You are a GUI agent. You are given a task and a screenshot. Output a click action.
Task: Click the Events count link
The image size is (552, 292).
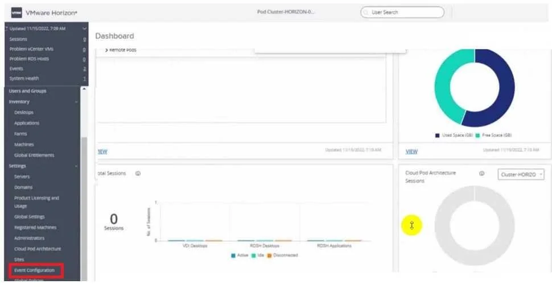pyautogui.click(x=84, y=69)
